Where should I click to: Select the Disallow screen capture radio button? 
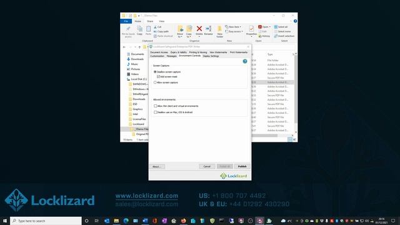click(155, 72)
